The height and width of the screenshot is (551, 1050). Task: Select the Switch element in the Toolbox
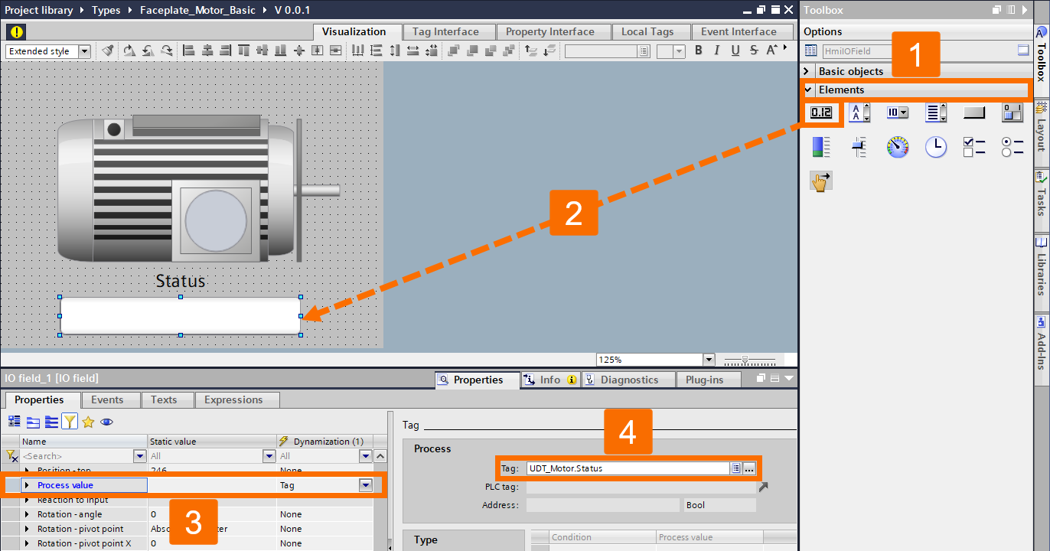coord(1012,112)
